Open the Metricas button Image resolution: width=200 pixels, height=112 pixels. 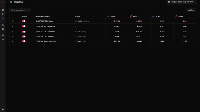click(191, 10)
